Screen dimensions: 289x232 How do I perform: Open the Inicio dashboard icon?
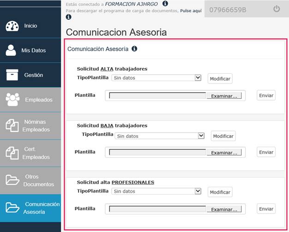(x=12, y=26)
